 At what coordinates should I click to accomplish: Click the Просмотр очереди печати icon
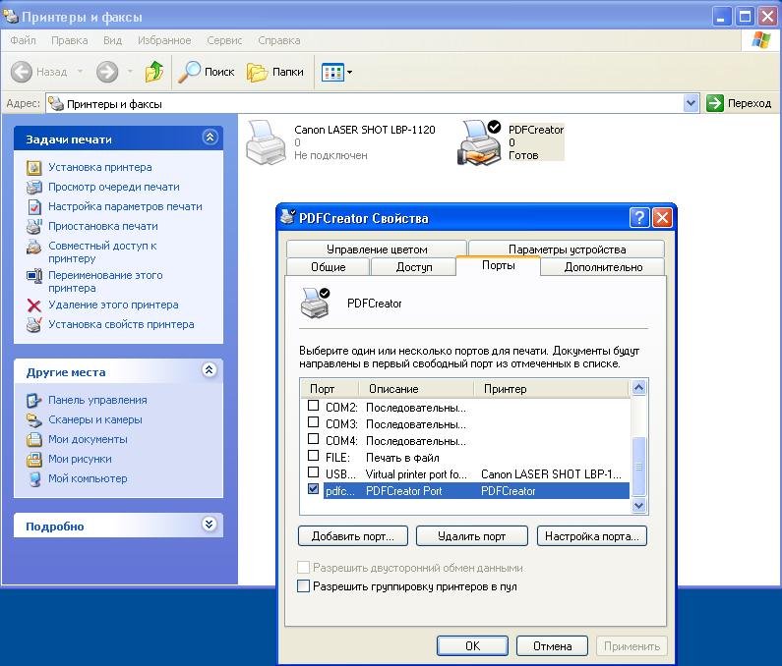(33, 187)
